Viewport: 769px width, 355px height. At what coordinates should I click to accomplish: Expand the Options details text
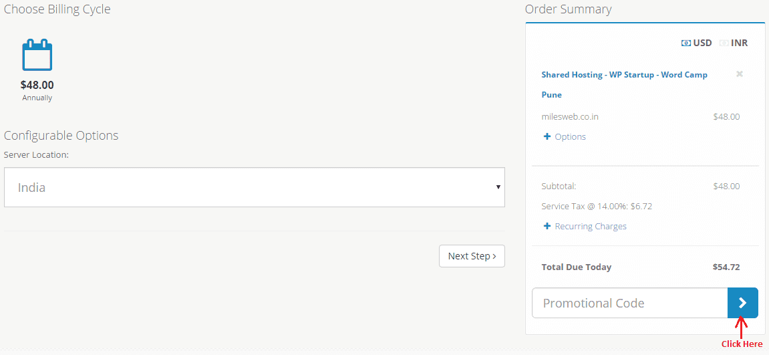[x=571, y=136]
